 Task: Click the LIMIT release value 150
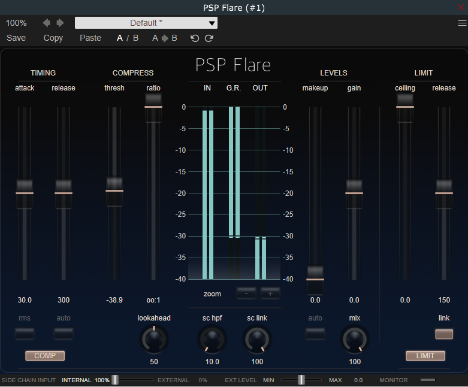click(444, 300)
